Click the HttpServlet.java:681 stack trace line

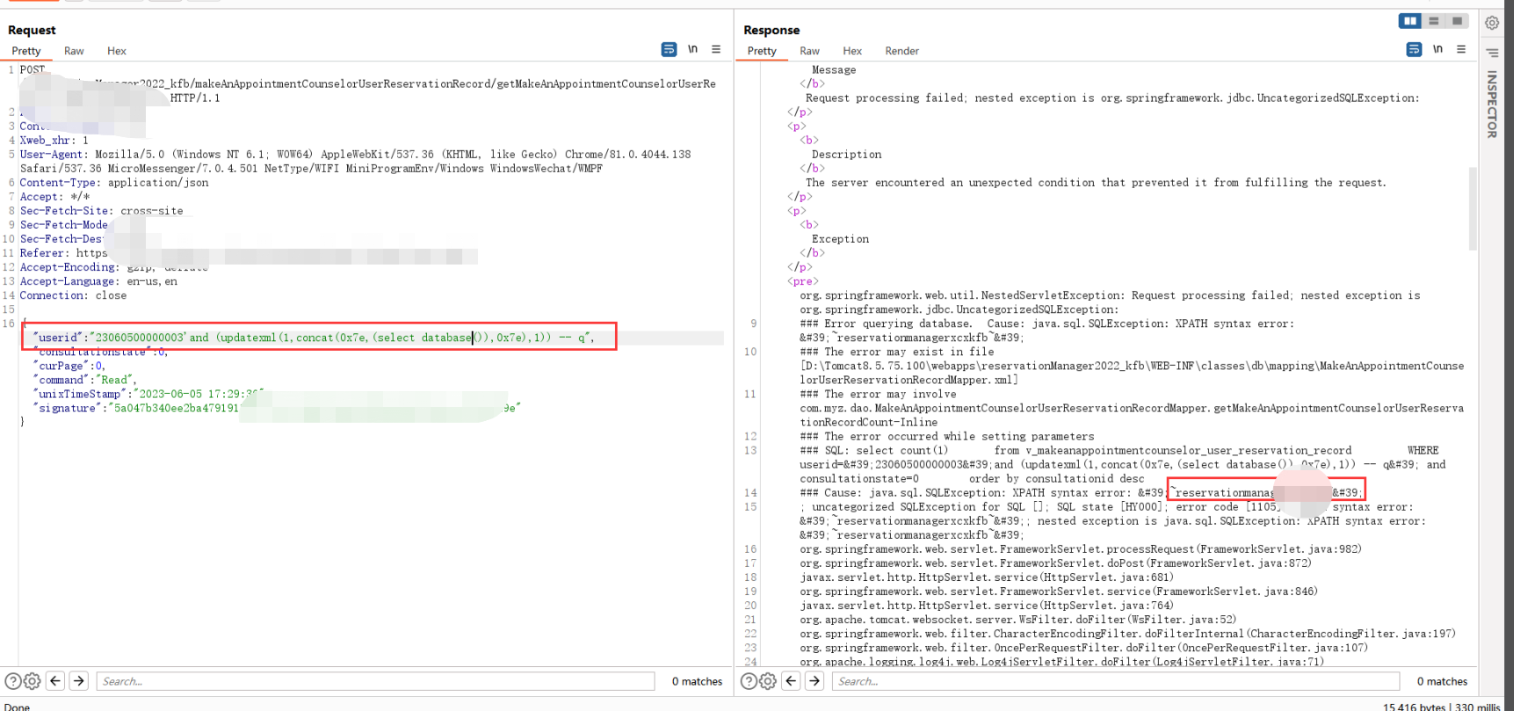click(x=986, y=577)
